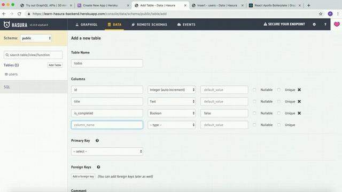Image resolution: width=342 pixels, height=192 pixels.
Task: Toggle Nullable for is_completed column
Action: [254, 113]
